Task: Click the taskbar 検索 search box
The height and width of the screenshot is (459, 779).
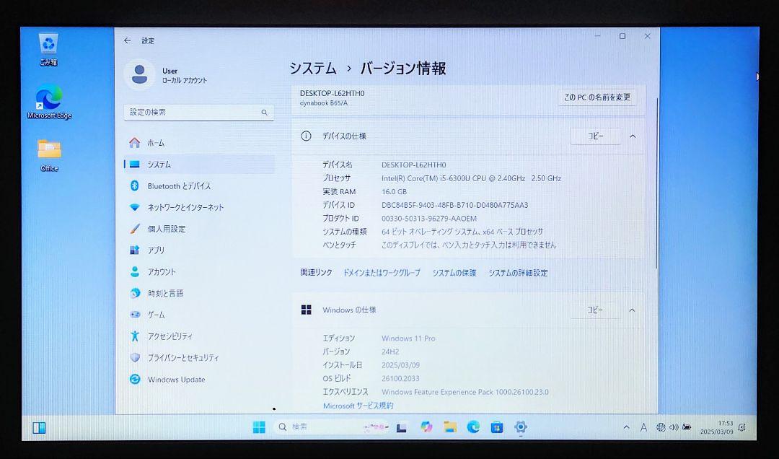Action: [x=333, y=427]
